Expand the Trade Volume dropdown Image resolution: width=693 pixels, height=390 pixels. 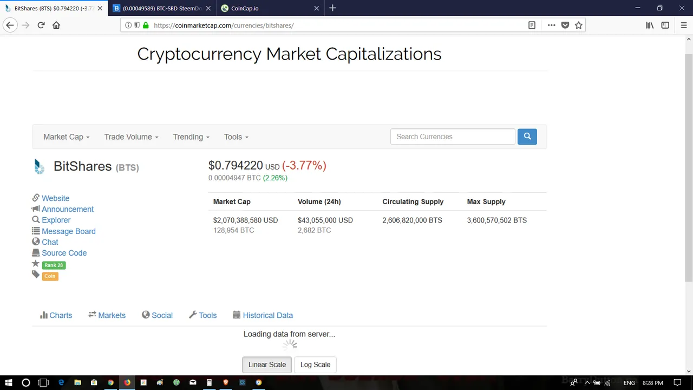(132, 137)
